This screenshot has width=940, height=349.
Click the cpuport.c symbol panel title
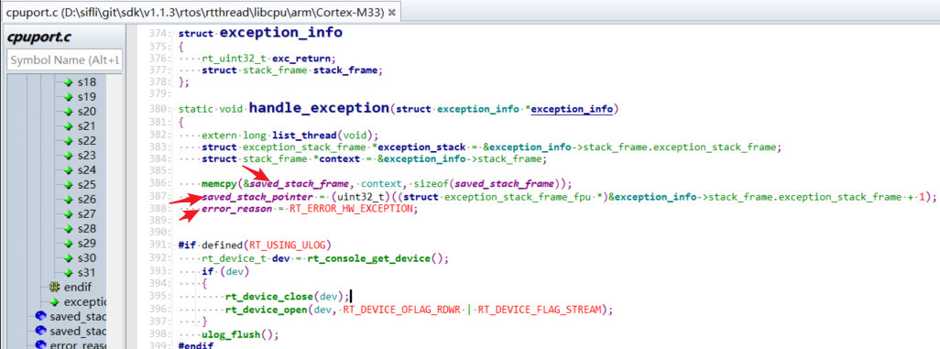pos(39,38)
